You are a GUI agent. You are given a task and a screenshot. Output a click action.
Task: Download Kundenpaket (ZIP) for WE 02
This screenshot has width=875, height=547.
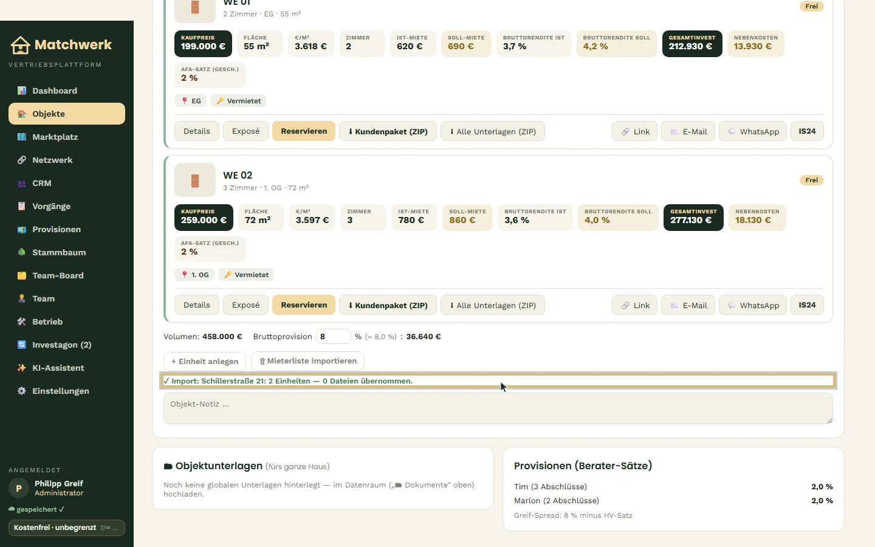[388, 305]
